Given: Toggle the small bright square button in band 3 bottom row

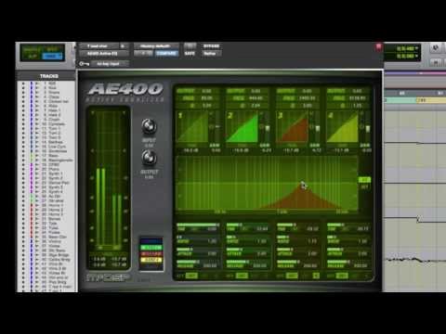Looking at the screenshot, I should (316, 276).
